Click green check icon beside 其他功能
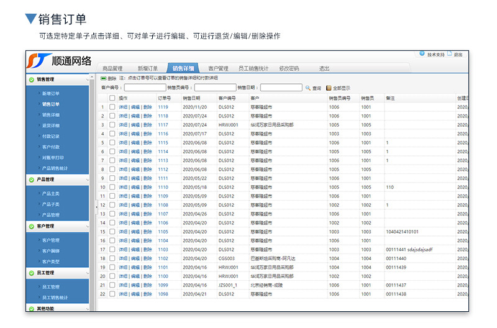Viewport: 497px width, 328px height. tap(32, 309)
